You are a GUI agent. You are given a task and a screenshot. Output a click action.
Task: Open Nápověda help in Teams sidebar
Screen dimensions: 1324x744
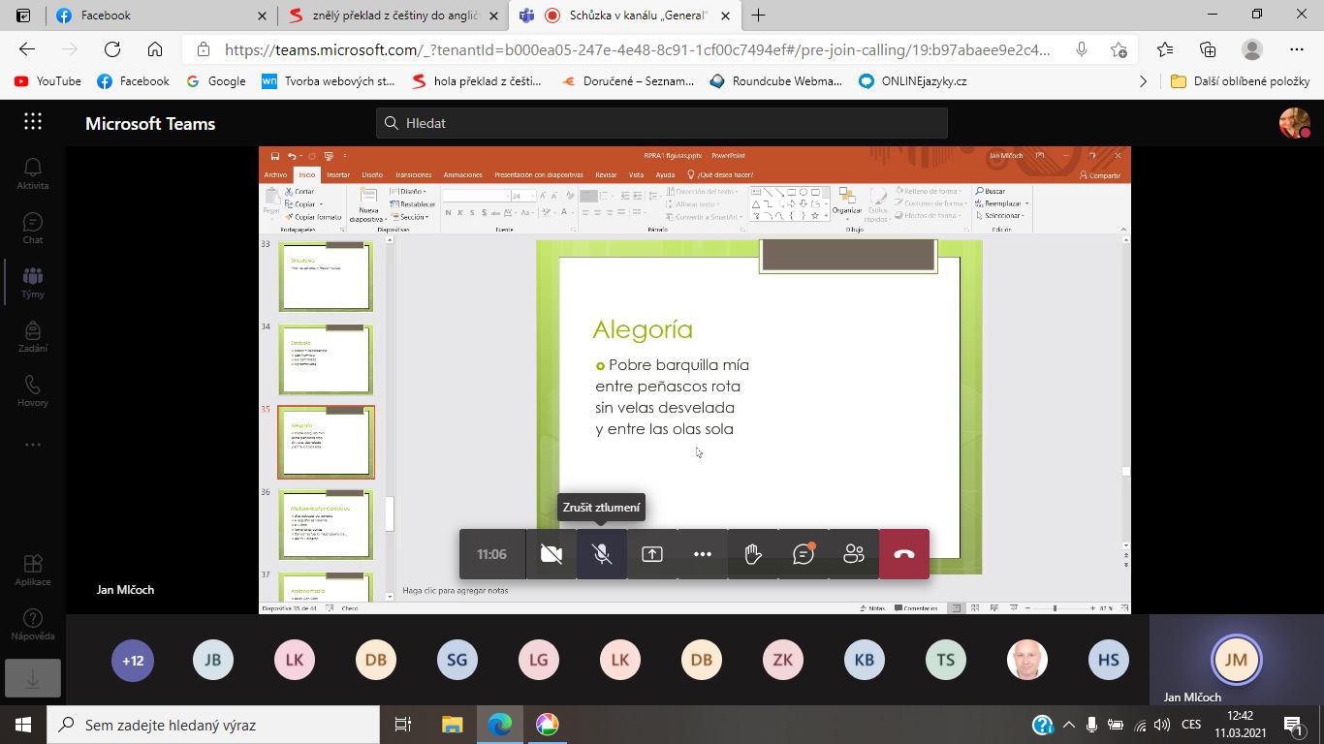pos(33,624)
